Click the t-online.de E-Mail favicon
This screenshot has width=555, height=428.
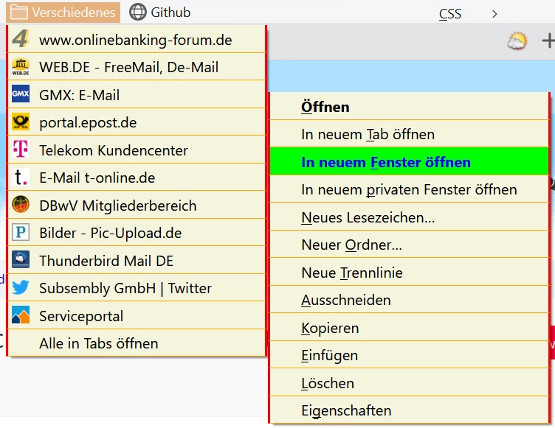(x=21, y=178)
